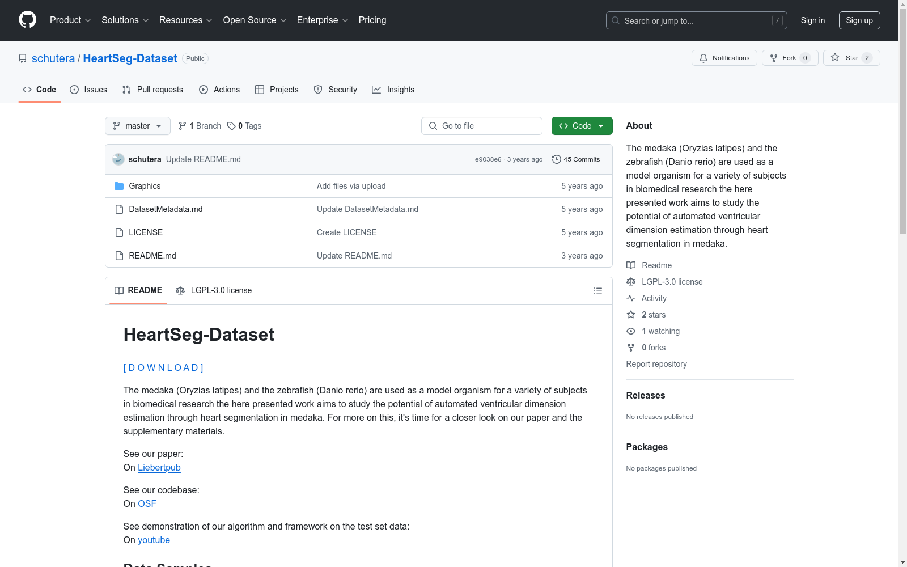907x567 pixels.
Task: Click the Sign in link
Action: 813,20
